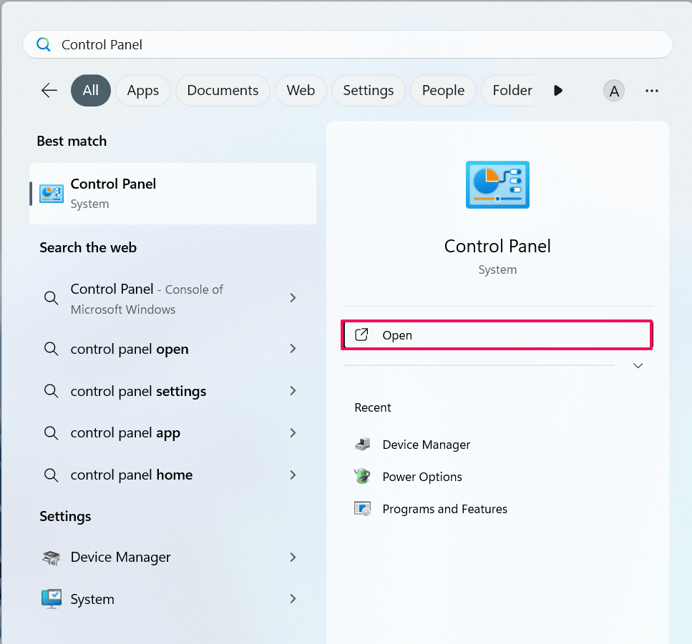Expand chevron next to 'control panel app'
Image resolution: width=692 pixels, height=644 pixels.
click(293, 433)
